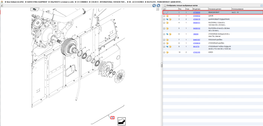Viewport: 263px width, 126px height.
Task: Click the box icon in КЛЮЧ row
Action: coord(167,53)
